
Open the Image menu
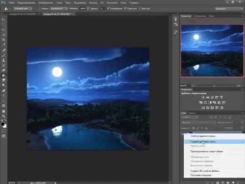click(x=45, y=3)
